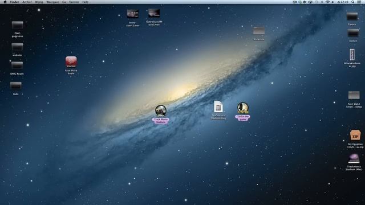The image size is (365, 205).
Task: Select the Alan Wake kopie app icon
Action: click(x=71, y=62)
